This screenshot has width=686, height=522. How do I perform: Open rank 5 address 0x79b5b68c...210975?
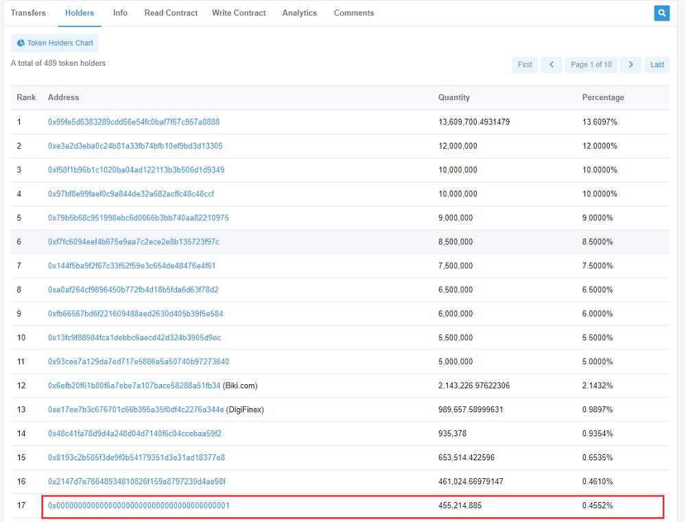(139, 218)
